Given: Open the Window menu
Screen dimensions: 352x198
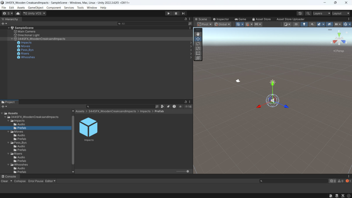Looking at the screenshot, I should (92, 8).
